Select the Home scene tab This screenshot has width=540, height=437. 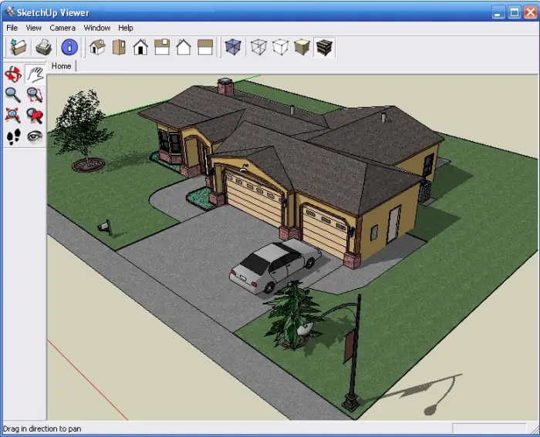[62, 66]
